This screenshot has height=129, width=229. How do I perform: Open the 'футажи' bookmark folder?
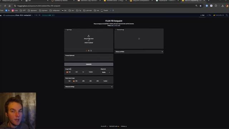pyautogui.click(x=43, y=10)
